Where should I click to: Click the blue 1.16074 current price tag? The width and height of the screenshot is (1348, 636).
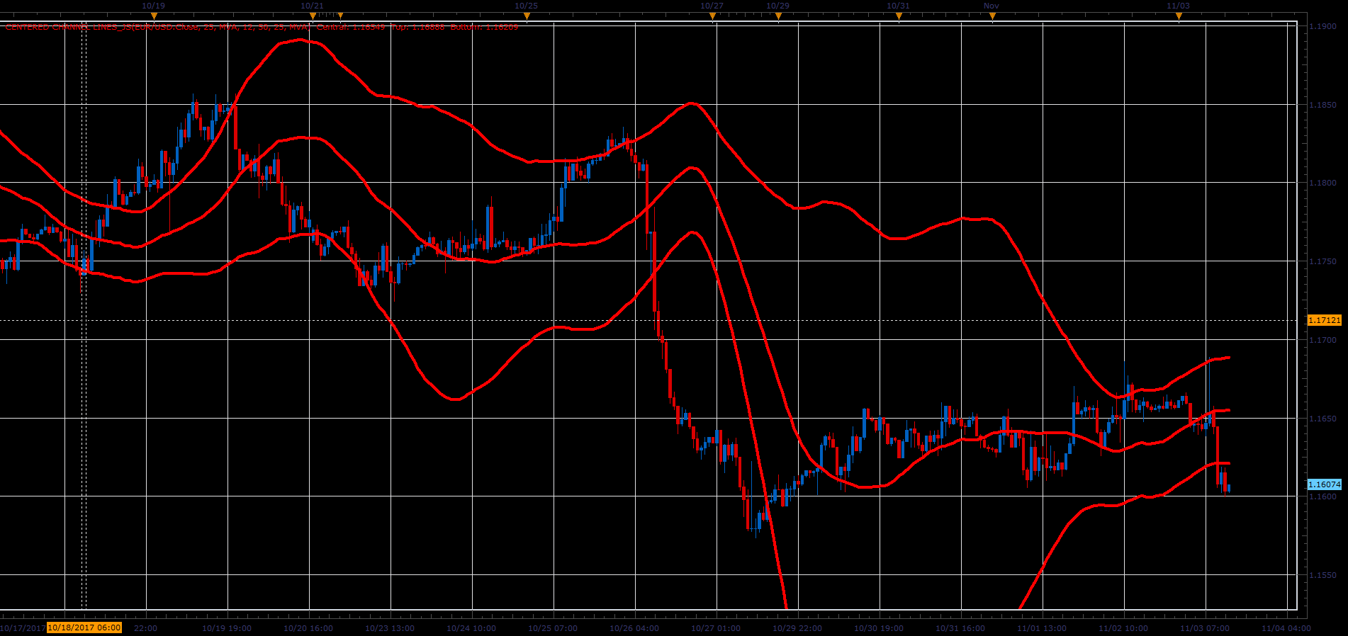click(x=1324, y=484)
